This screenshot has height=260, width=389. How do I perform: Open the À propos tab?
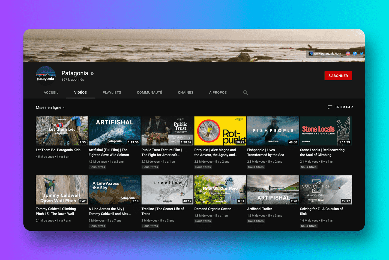tap(218, 93)
